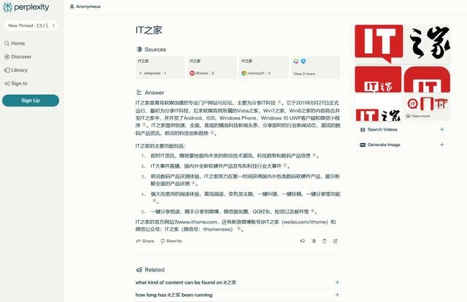
Task: Click the IT之家 thread title
Action: coord(149,30)
